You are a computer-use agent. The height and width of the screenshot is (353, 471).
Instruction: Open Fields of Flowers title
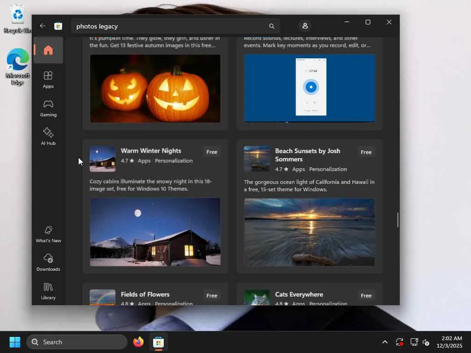point(145,295)
